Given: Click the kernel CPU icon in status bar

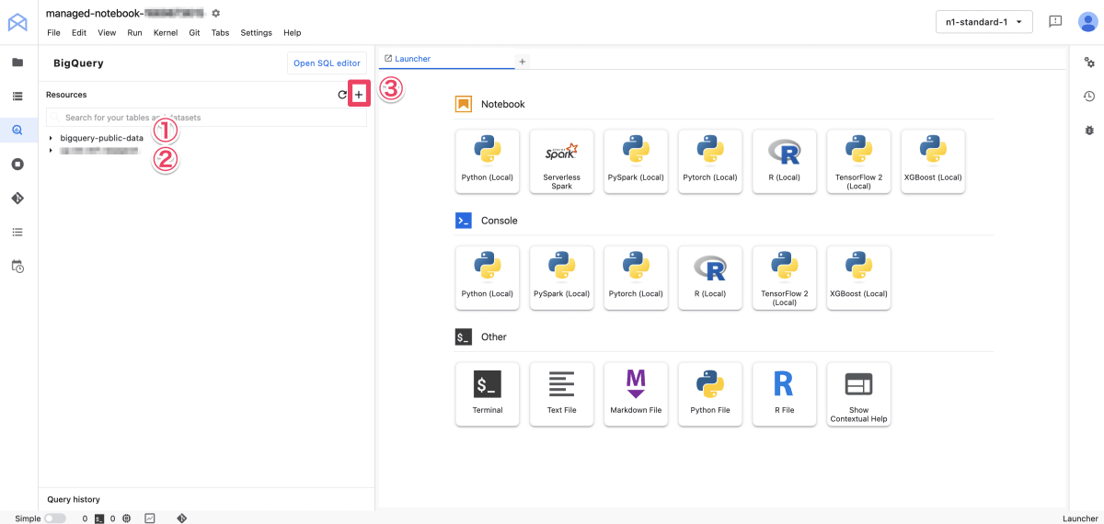Looking at the screenshot, I should (126, 518).
